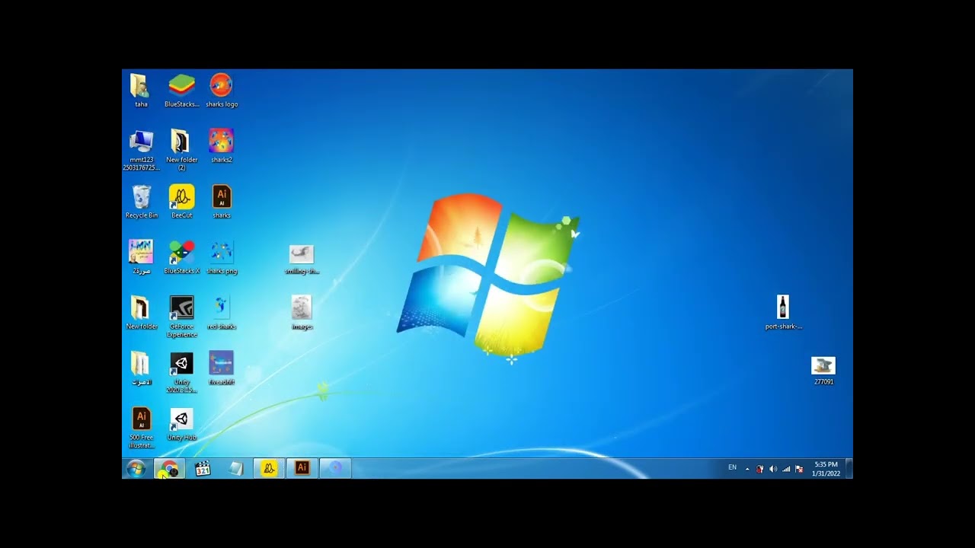Switch to BeeCut on the taskbar
975x548 pixels.
coord(269,468)
